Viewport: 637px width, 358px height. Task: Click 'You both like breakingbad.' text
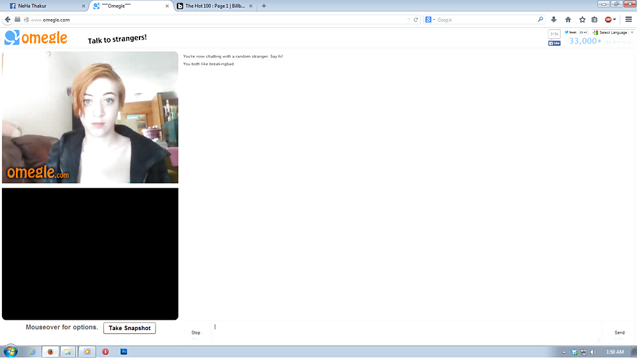coord(208,64)
